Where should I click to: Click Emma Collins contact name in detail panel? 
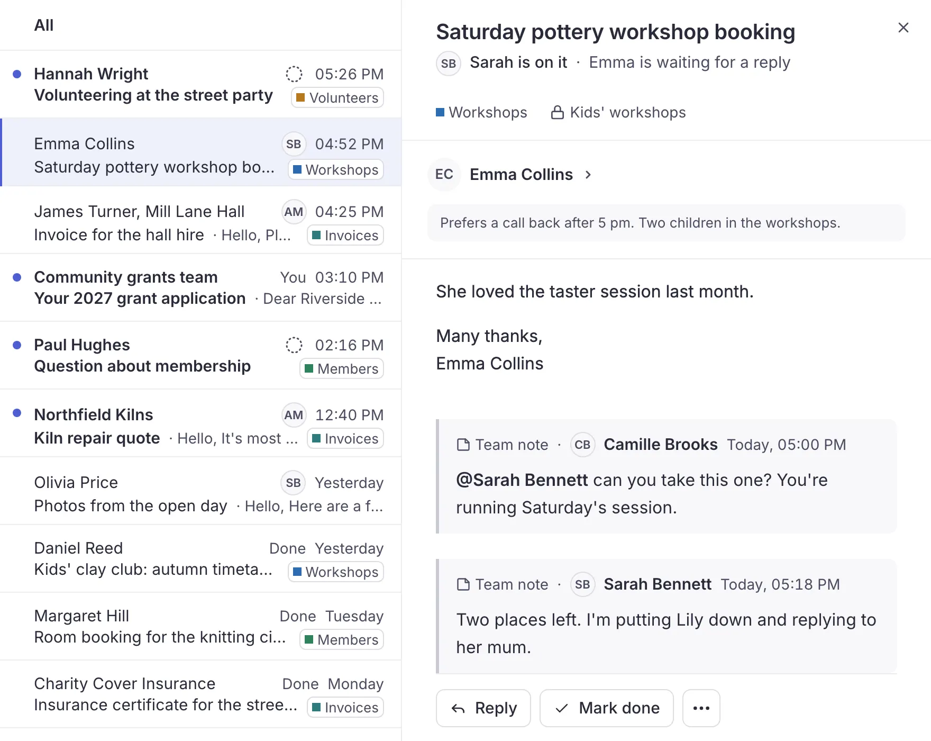[x=521, y=175]
